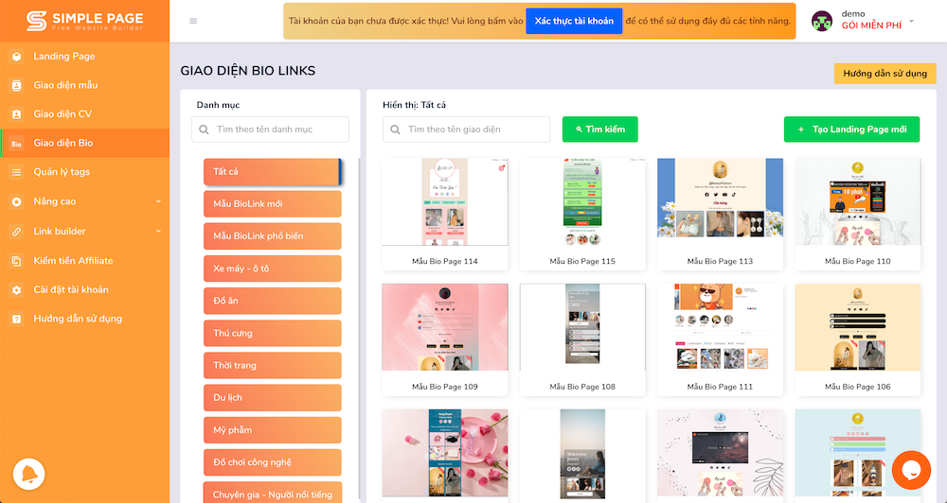Click Mẫu Bio Page 114 caption
This screenshot has width=947, height=503.
click(445, 261)
